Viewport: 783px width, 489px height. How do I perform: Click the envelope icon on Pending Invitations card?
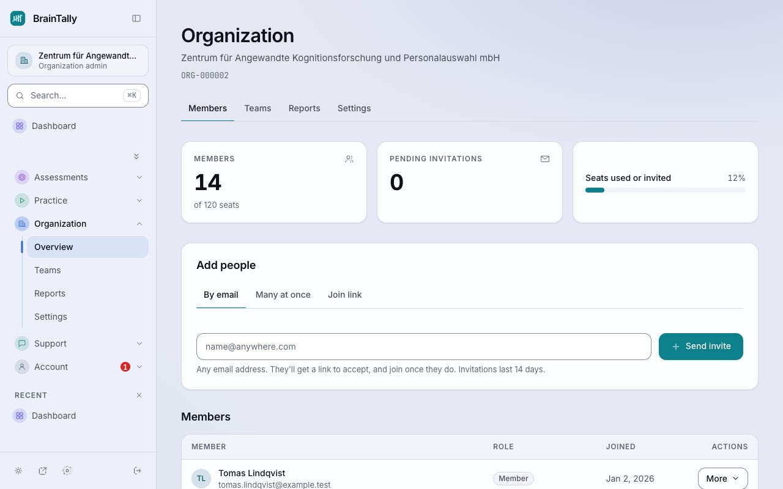545,159
